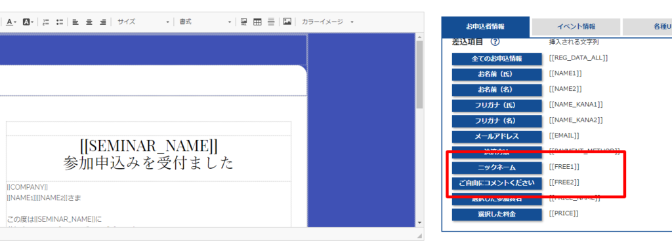Viewport: 672px width, 246px height.
Task: Open the サイズ font size dropdown
Action: 143,22
